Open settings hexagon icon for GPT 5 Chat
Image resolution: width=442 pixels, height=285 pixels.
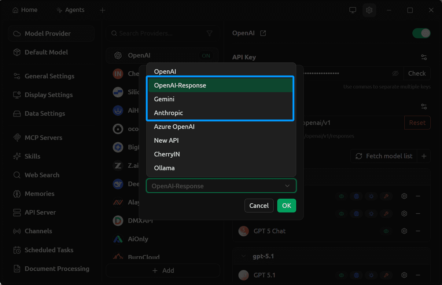point(404,231)
